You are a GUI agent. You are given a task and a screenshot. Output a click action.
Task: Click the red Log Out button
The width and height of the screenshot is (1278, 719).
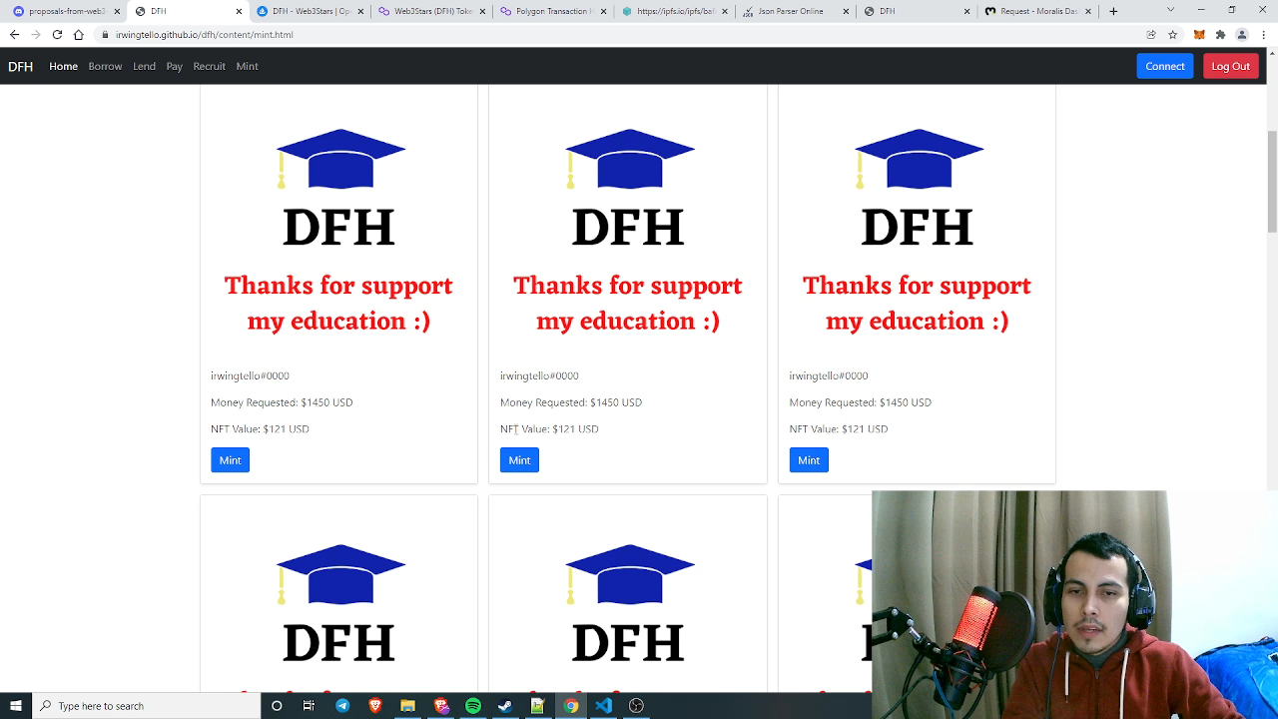click(x=1230, y=66)
